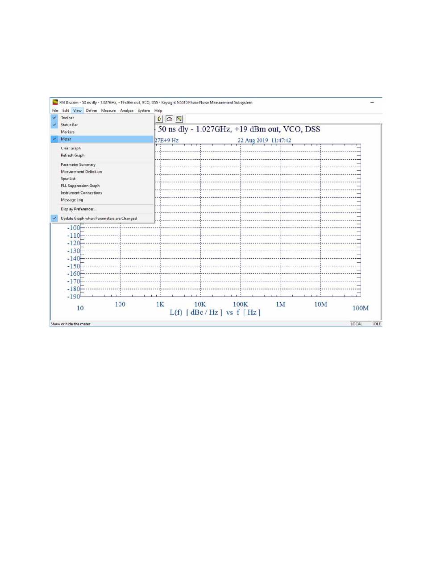Minimize the Phase Noise Measurement window
Image resolution: width=424 pixels, height=562 pixels.
point(372,102)
